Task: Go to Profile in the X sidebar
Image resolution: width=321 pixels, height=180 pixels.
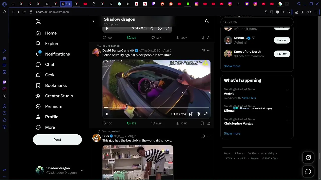Action: coord(47,117)
